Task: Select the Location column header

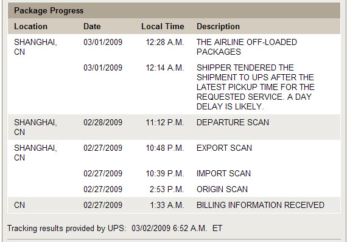Action: [30, 27]
